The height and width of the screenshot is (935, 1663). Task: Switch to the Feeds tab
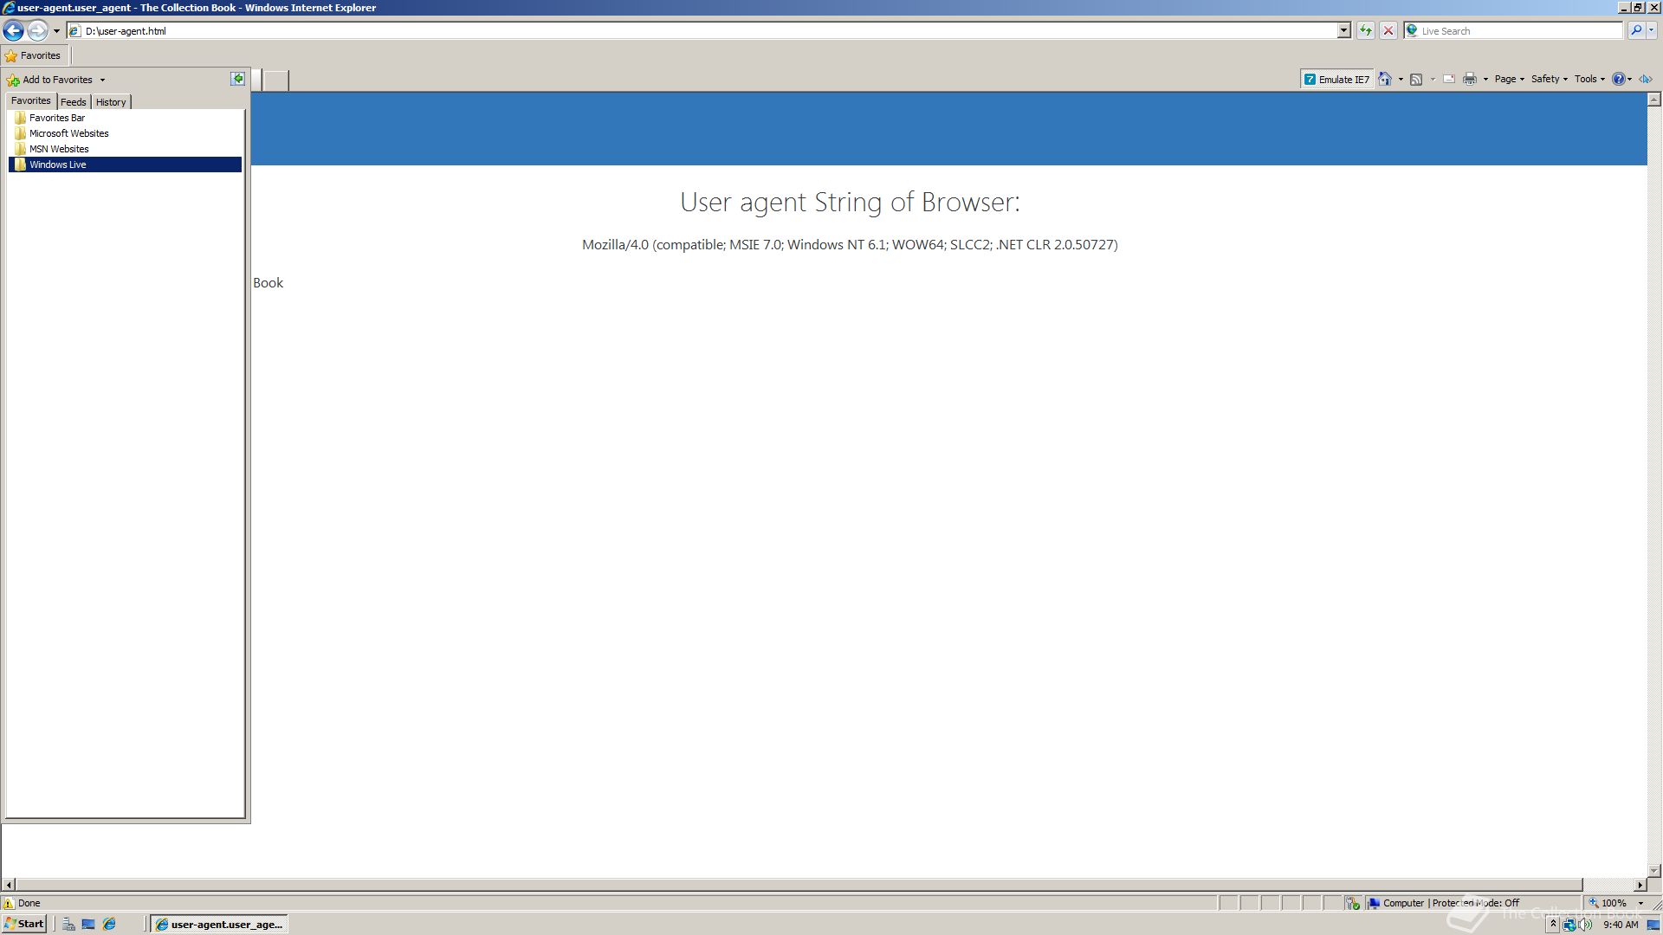point(74,102)
